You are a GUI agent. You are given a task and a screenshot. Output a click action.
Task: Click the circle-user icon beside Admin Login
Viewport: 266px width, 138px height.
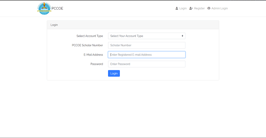pyautogui.click(x=209, y=8)
